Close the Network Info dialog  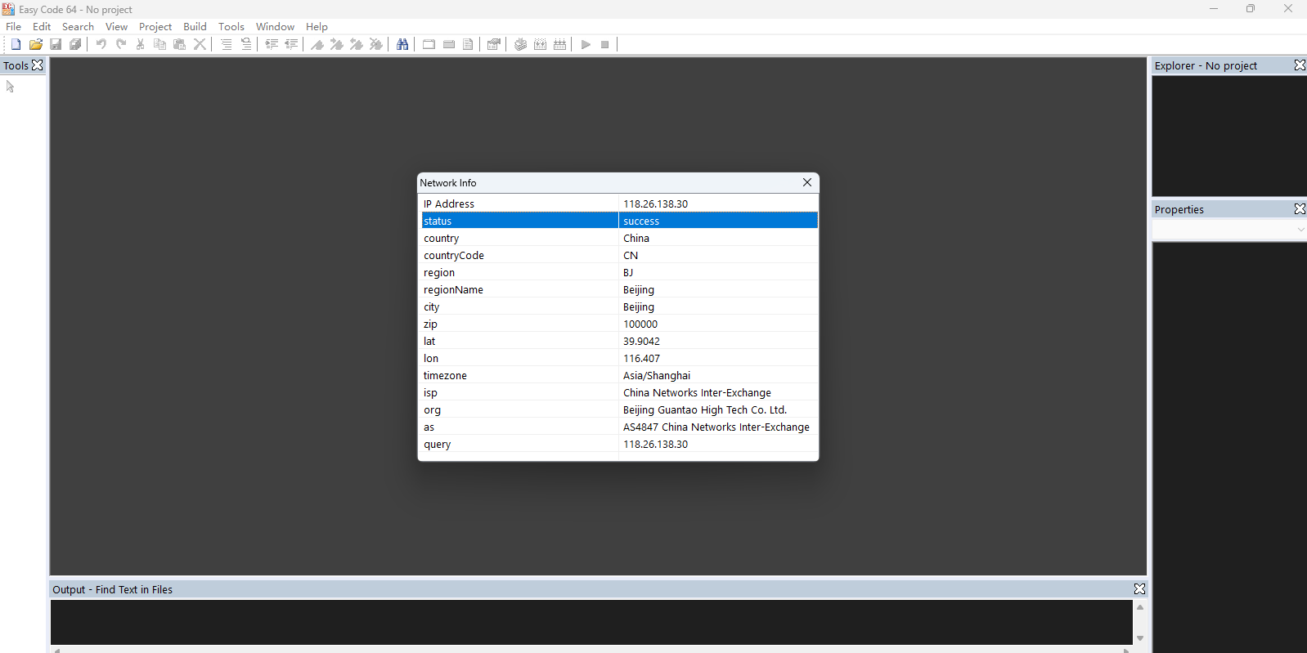click(806, 182)
